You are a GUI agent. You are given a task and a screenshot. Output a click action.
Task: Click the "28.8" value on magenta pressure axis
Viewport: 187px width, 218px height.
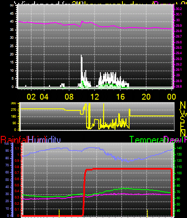[179, 86]
